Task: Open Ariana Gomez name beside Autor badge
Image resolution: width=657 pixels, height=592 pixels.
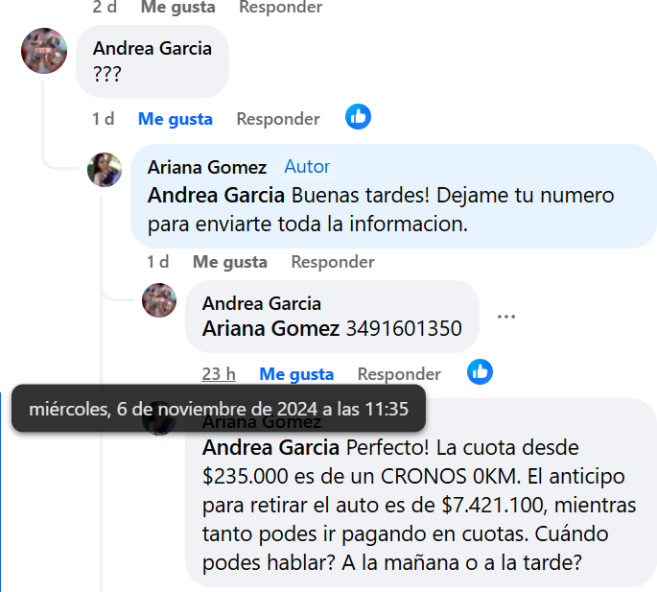Action: pos(207,167)
